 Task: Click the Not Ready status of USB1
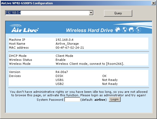110,80
